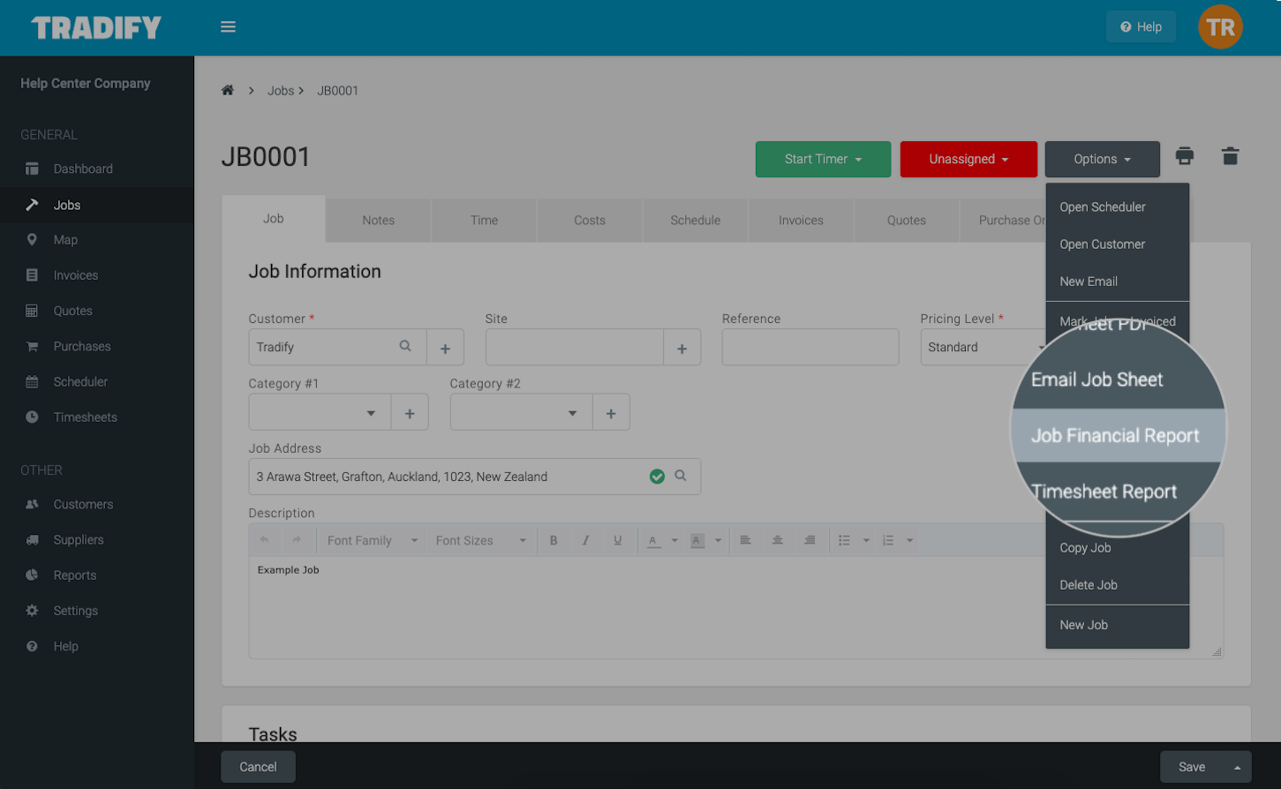Click the trash delete icon

pyautogui.click(x=1230, y=157)
